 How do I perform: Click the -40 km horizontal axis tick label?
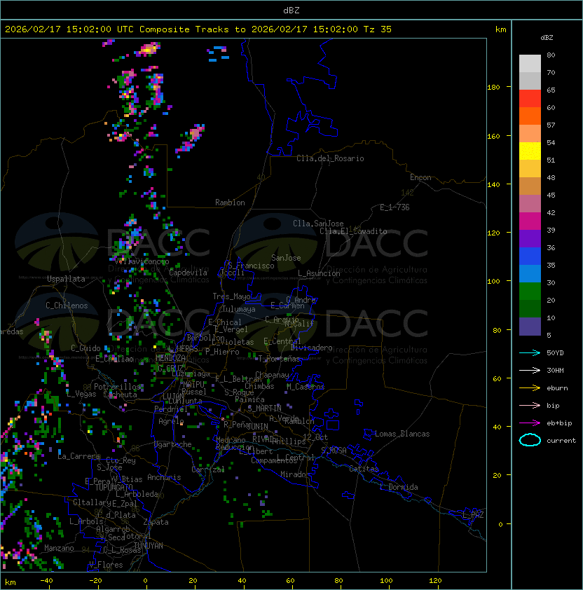coord(46,581)
